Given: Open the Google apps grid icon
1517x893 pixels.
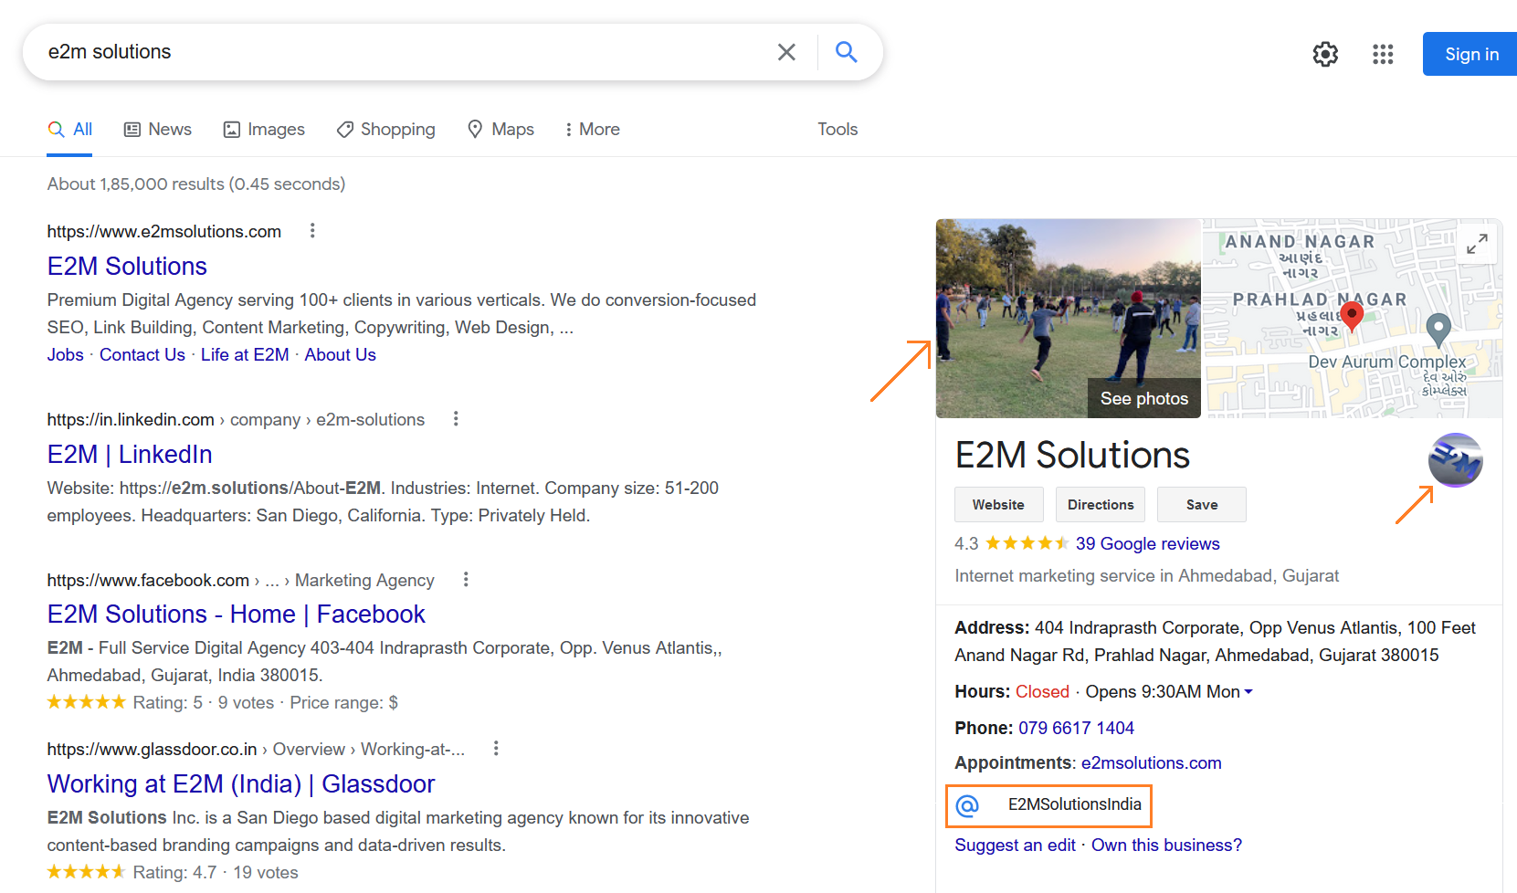Looking at the screenshot, I should [x=1383, y=55].
